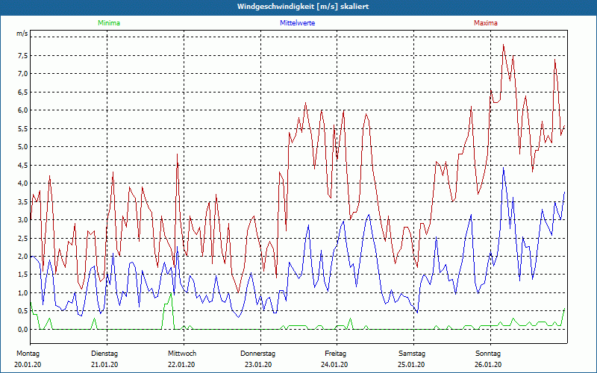Click the 1,5 y-axis value

point(23,275)
